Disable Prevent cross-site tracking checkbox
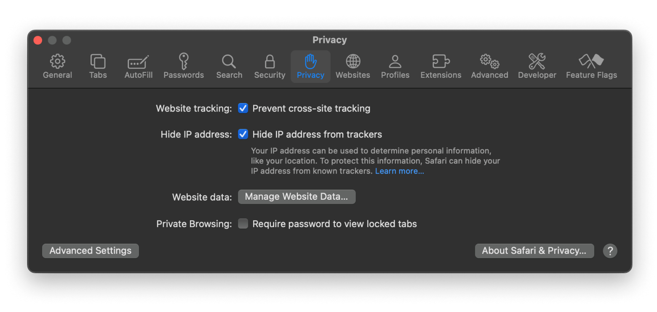The width and height of the screenshot is (657, 312). click(x=243, y=108)
